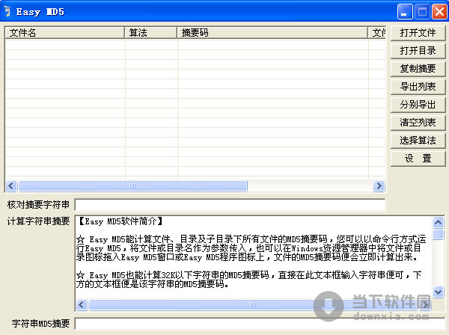Open the 设 置 settings button
449x335 pixels.
(418, 159)
